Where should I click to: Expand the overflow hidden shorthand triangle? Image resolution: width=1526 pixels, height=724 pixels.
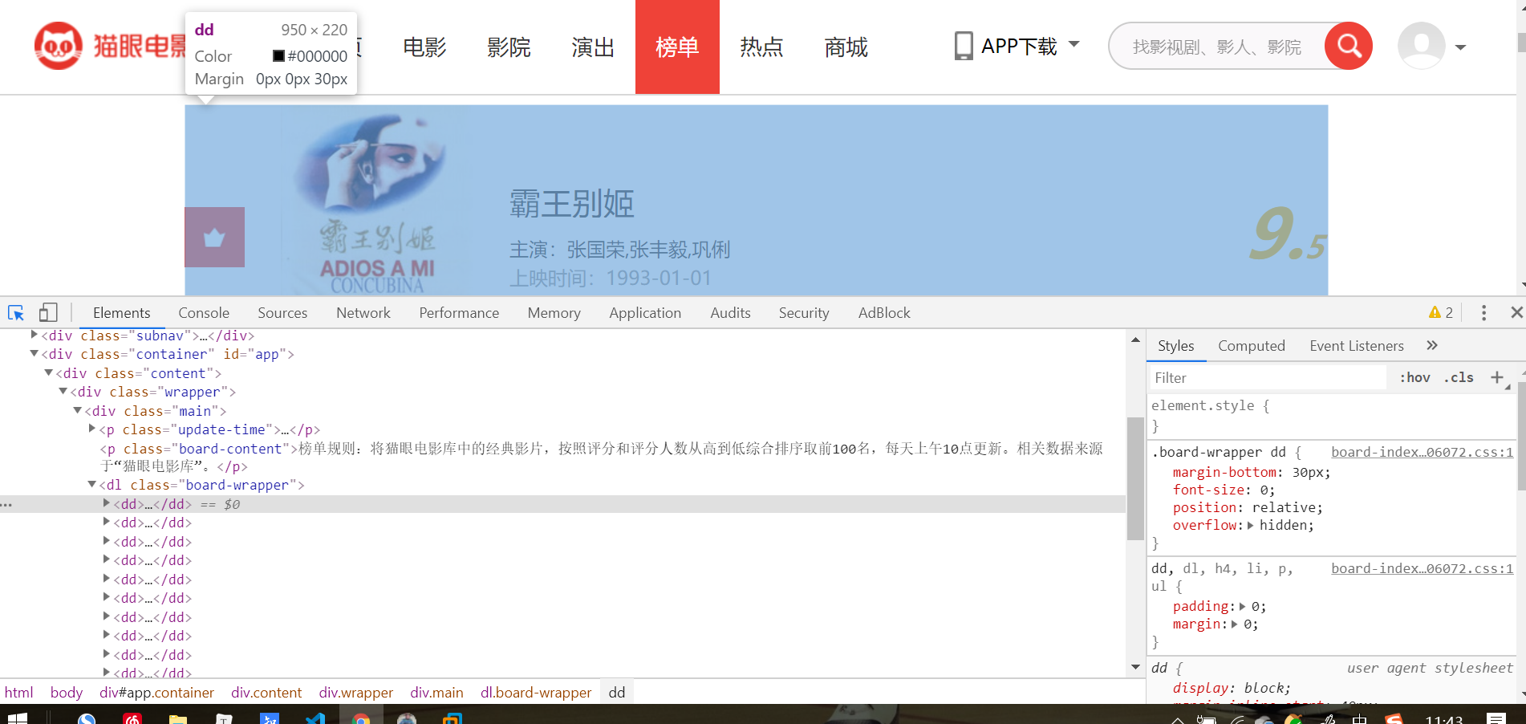click(x=1250, y=525)
